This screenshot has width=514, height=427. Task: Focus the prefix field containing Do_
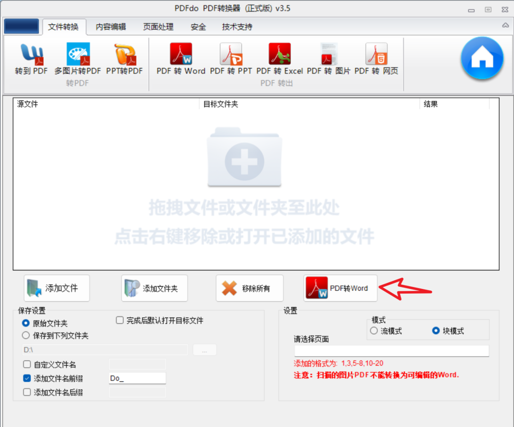point(138,378)
